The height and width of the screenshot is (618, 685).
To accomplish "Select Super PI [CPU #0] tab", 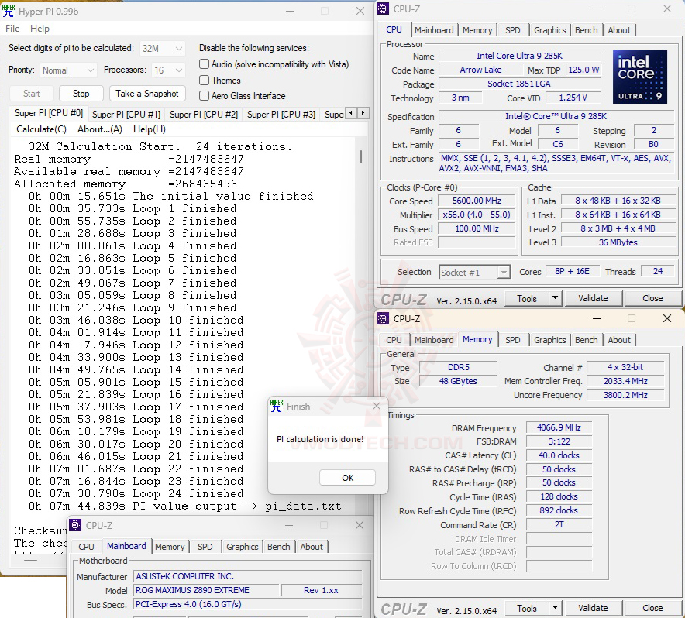I will [x=49, y=113].
